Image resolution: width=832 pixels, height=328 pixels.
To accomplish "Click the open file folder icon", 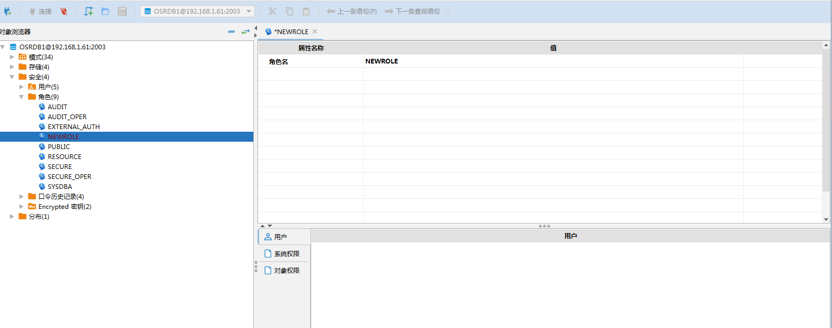I will point(106,11).
